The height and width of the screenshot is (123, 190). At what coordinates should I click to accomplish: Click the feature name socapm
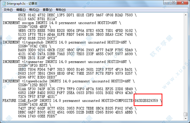[x=28, y=23]
